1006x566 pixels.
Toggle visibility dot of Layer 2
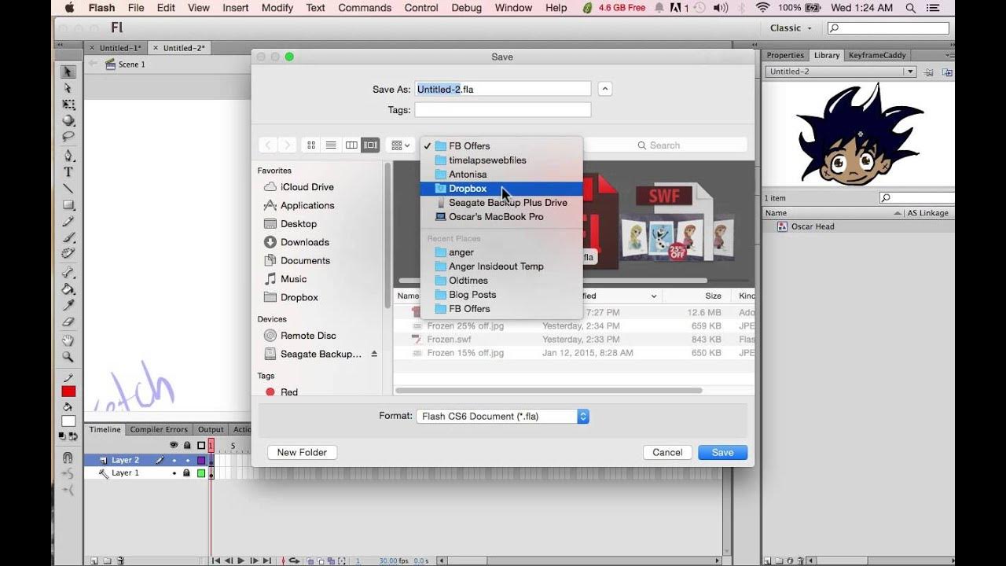(x=174, y=460)
